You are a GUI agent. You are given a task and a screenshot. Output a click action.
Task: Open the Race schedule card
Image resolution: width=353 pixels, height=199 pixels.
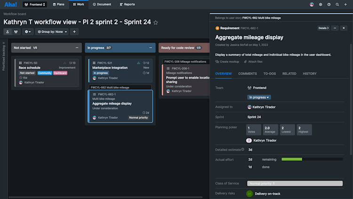click(x=47, y=73)
